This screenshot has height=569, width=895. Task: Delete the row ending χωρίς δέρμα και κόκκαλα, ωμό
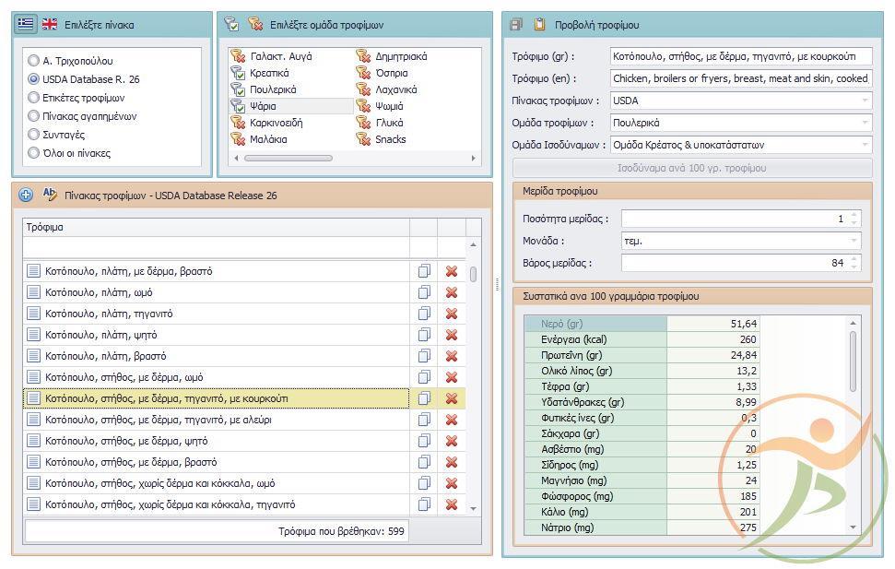pyautogui.click(x=452, y=483)
